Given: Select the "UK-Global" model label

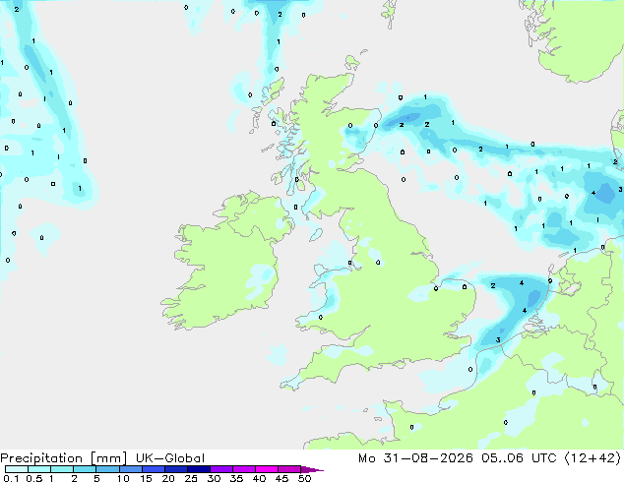Looking at the screenshot, I should [x=170, y=458].
